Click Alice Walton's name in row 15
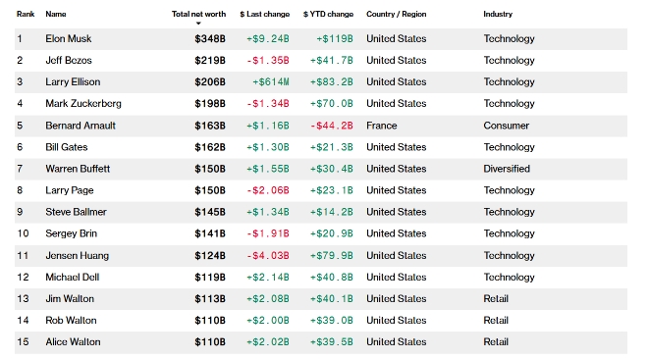 point(73,341)
